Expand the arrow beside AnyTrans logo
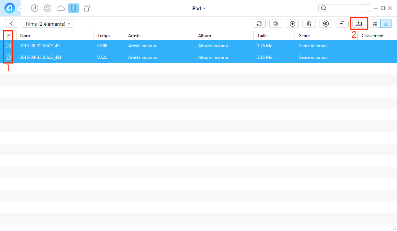Screen dimensions: 397x231 click(20, 9)
